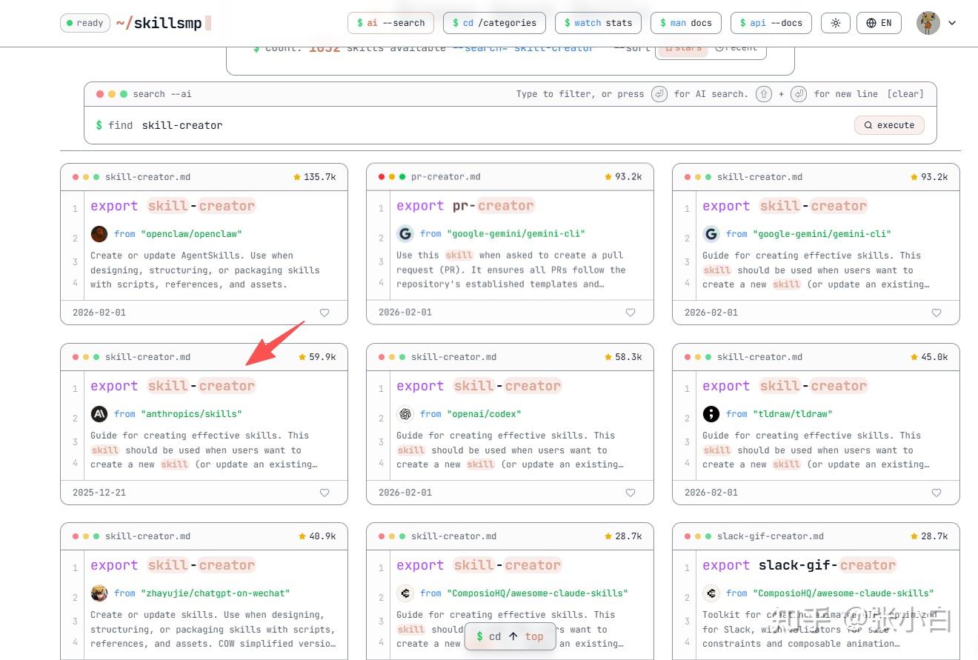Heart the google-gemini skill-creator card

pyautogui.click(x=937, y=313)
